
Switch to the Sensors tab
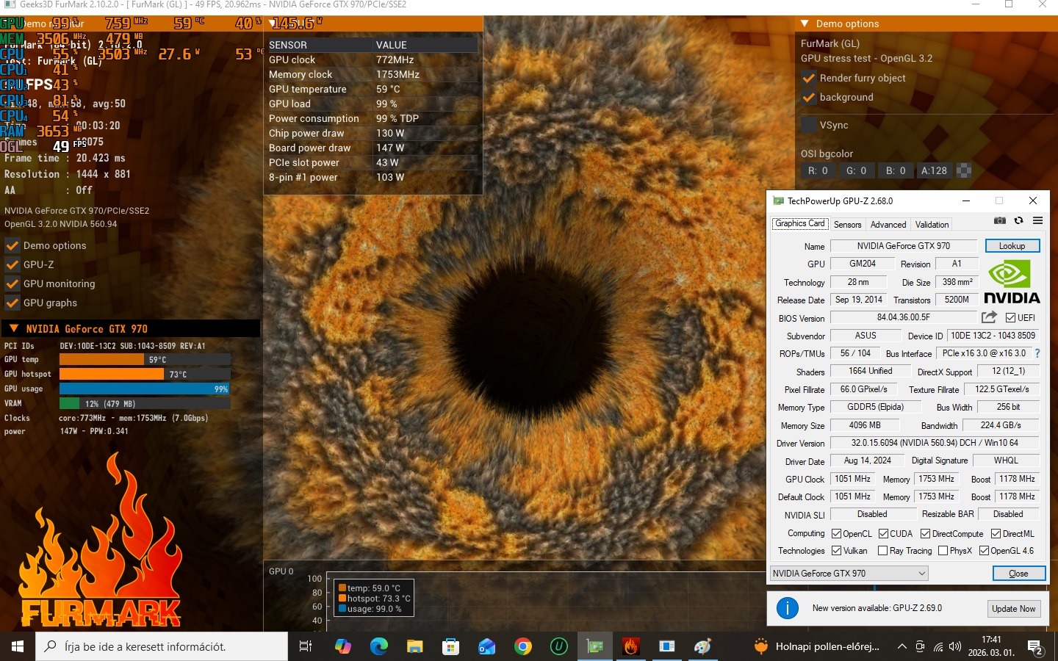(x=847, y=225)
